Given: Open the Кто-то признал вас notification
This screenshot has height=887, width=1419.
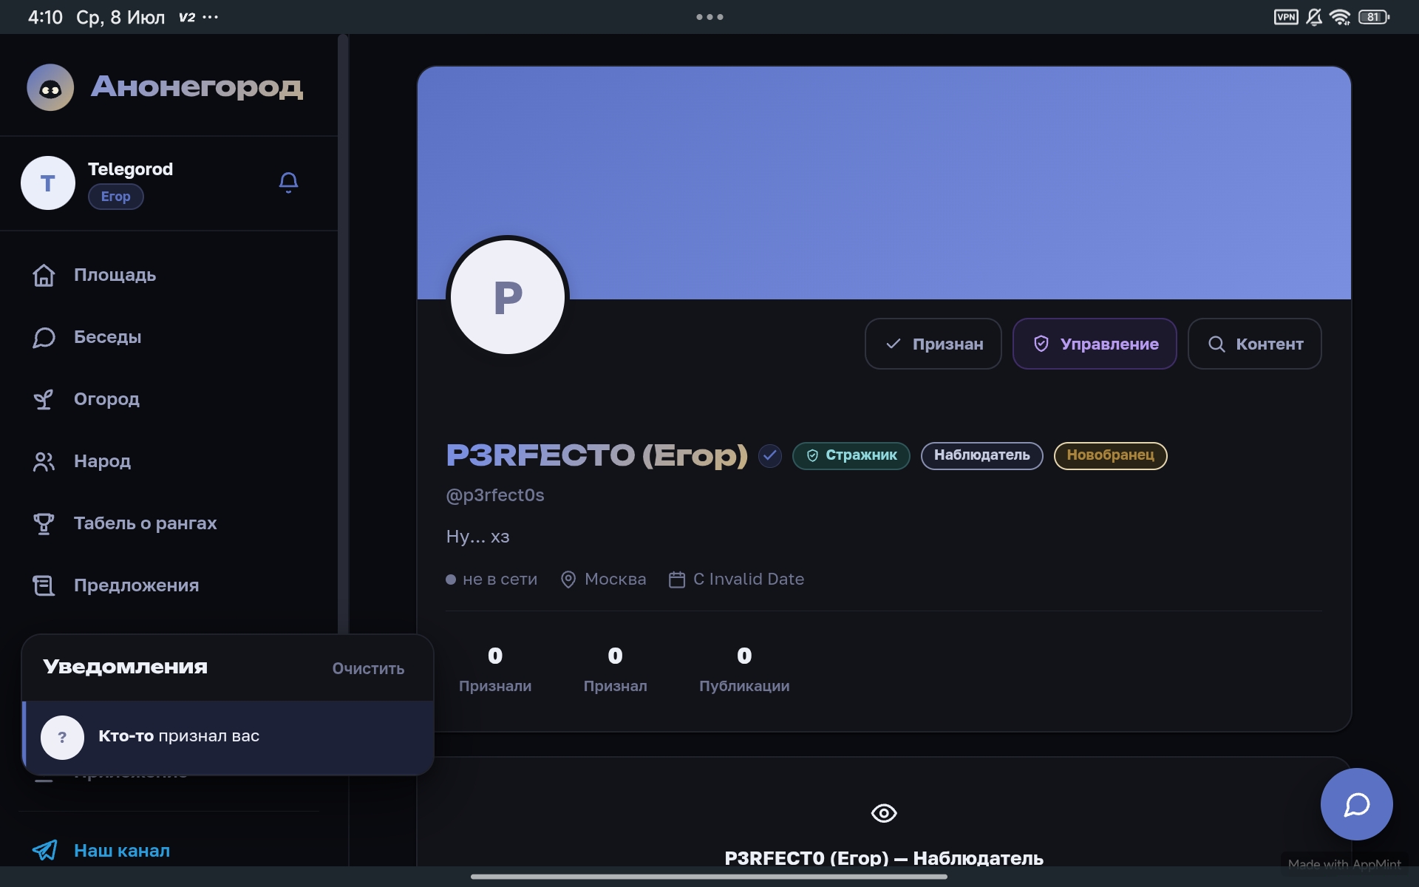Looking at the screenshot, I should [228, 737].
